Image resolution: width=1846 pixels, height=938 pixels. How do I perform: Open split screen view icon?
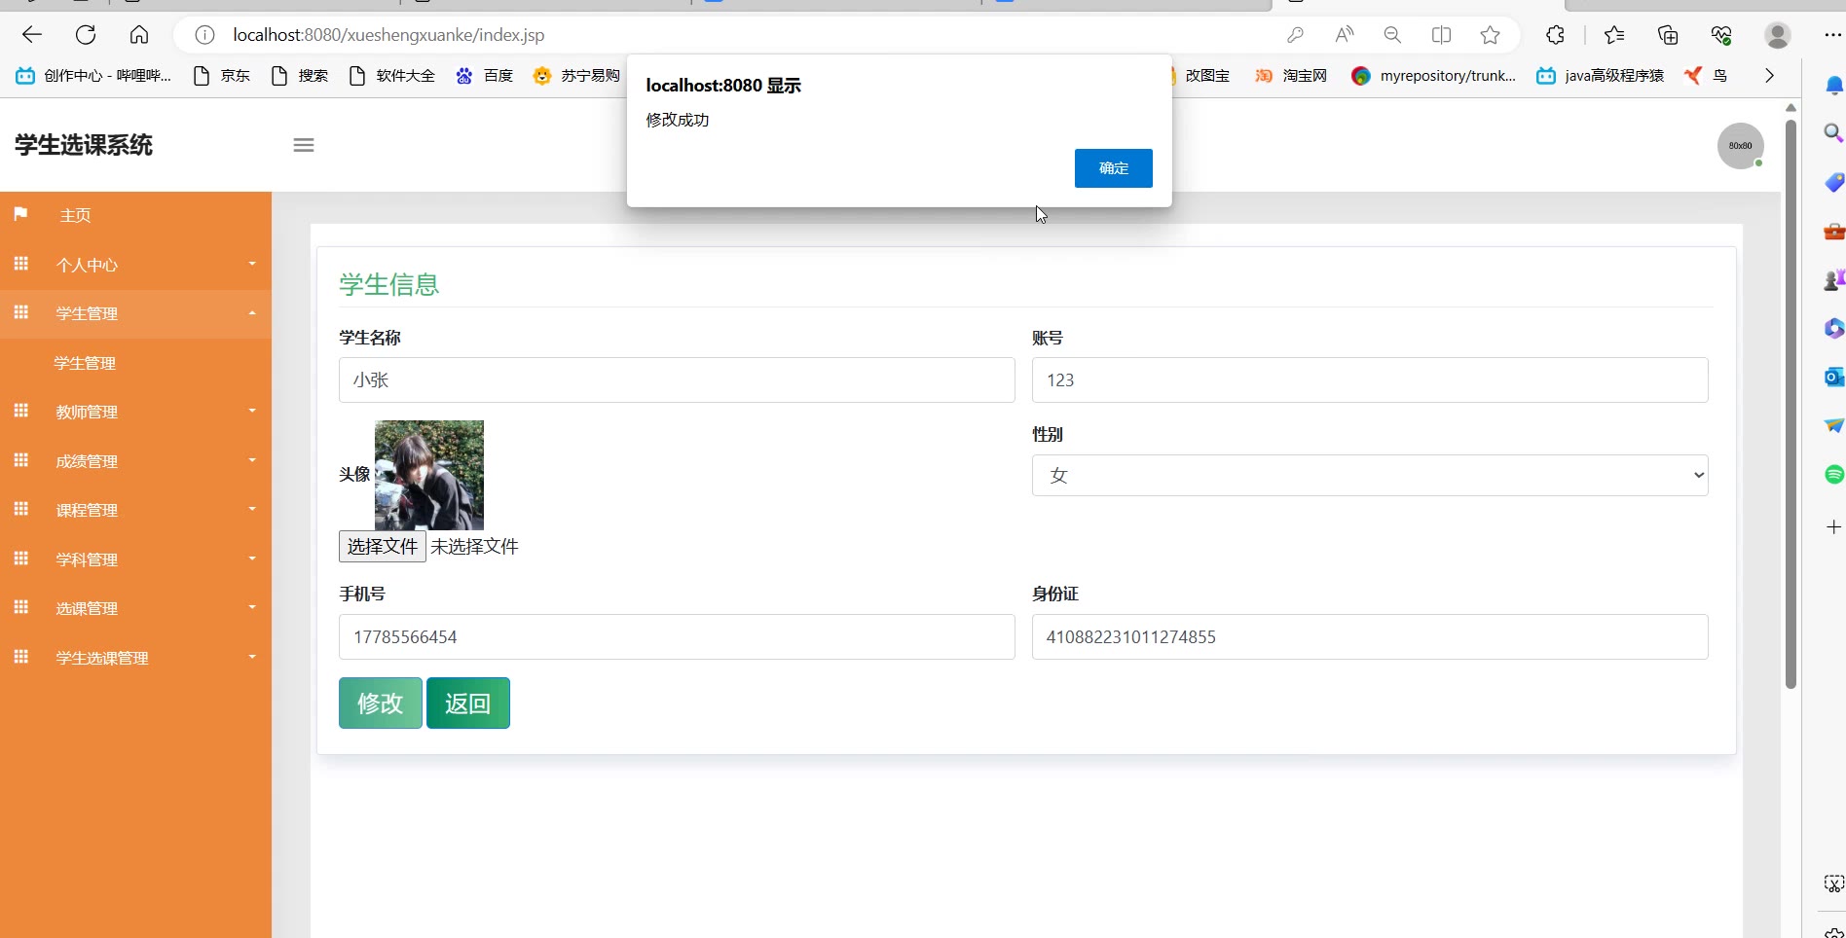click(1442, 35)
